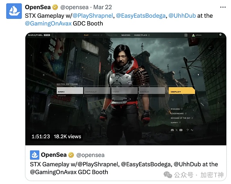Open the tweet's three-dot more options menu
This screenshot has height=184, width=231.
point(223,7)
